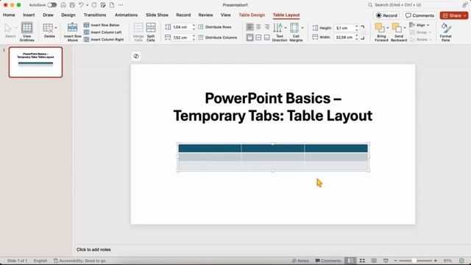This screenshot has height=265, width=471.
Task: Click Comments in the status bar
Action: point(328,261)
